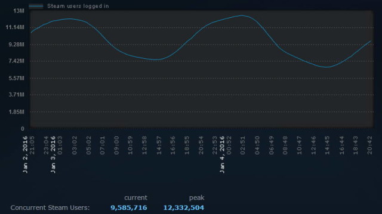Click the peak value 12,332,504
The width and height of the screenshot is (382, 214).
tap(184, 207)
